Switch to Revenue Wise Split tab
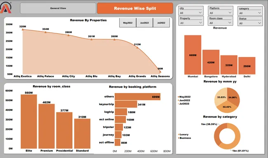Image resolution: width=268 pixels, height=158 pixels. [x=135, y=8]
